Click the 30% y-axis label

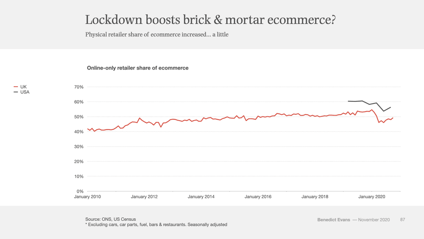click(79, 146)
